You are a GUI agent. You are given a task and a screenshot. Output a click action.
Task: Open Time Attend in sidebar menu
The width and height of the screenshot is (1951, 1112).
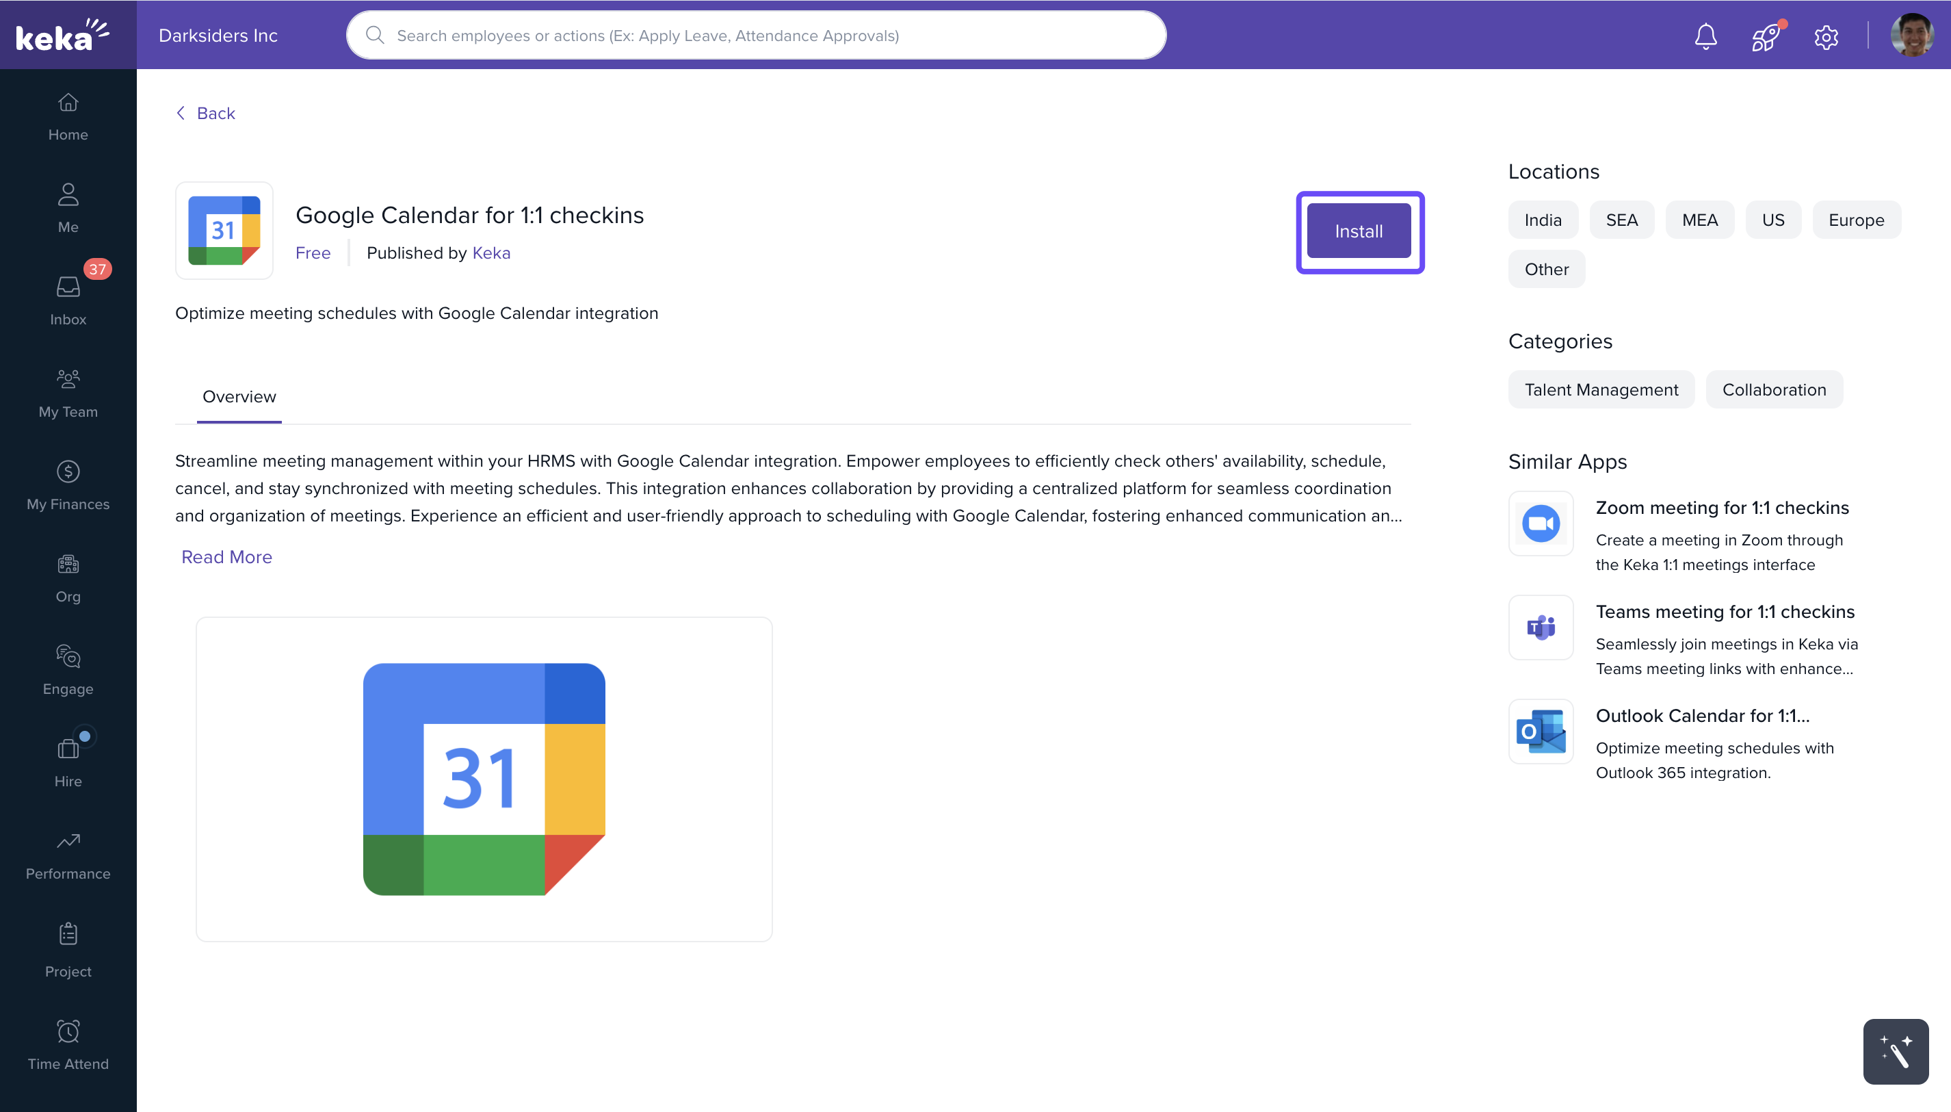[68, 1045]
